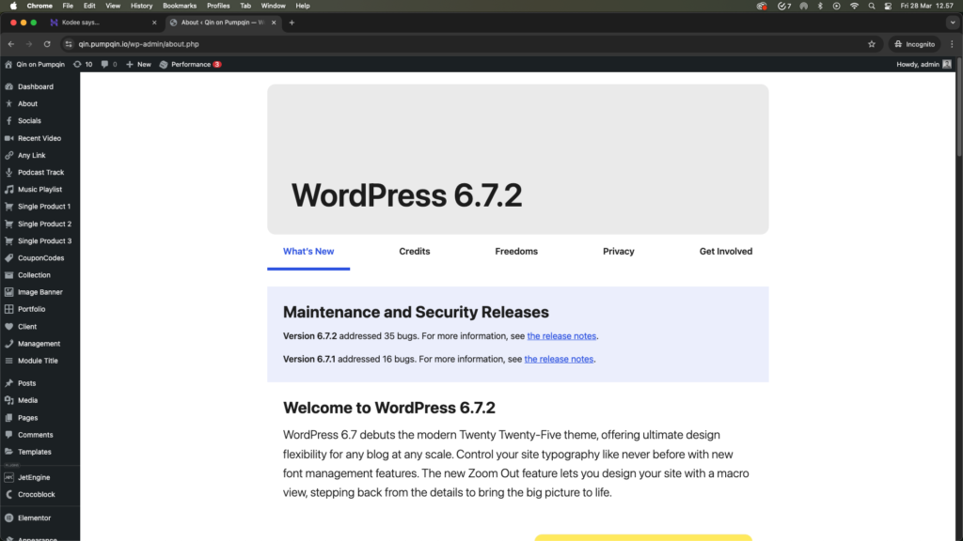
Task: Open WordPress updates showing 10 pending
Action: point(80,64)
